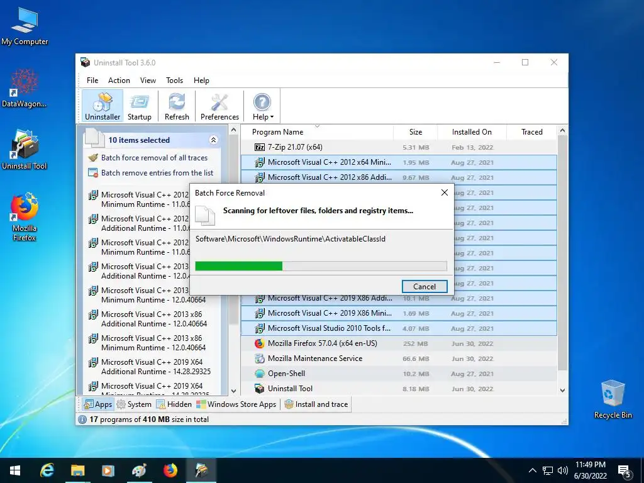Screen dimensions: 644x483
Task: Open DataWagon desktop shortcut
Action: [25, 88]
